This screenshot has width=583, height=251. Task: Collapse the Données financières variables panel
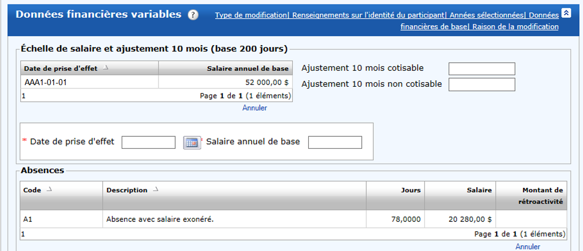(x=566, y=13)
